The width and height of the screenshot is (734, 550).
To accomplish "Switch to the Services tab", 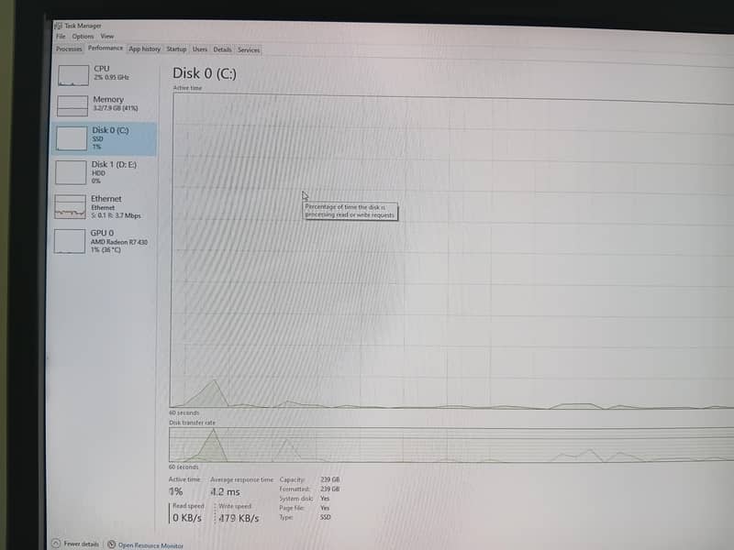I will click(x=249, y=50).
